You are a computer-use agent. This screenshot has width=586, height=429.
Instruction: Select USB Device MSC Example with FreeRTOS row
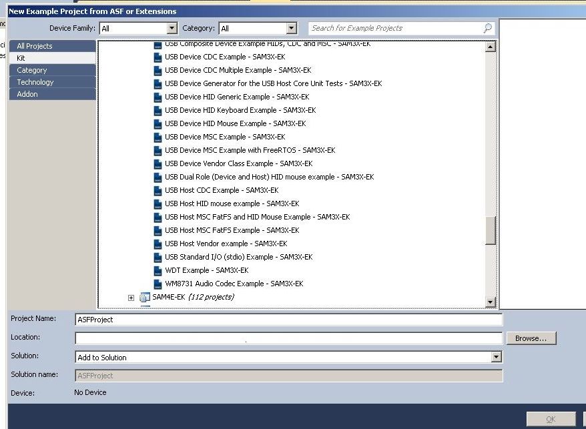(250, 150)
